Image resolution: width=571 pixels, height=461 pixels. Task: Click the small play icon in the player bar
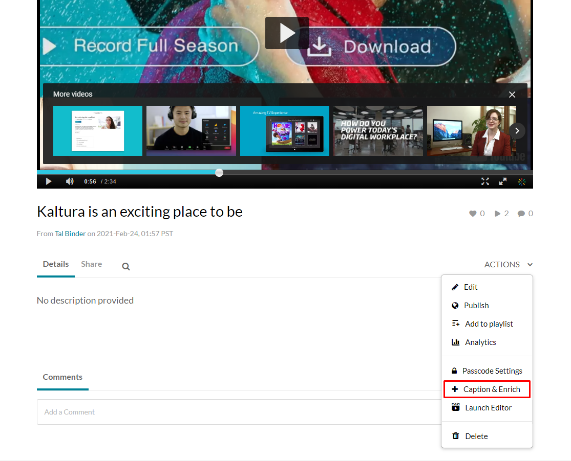[49, 181]
